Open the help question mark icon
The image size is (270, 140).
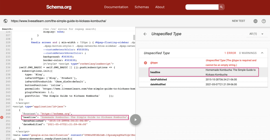point(264,21)
